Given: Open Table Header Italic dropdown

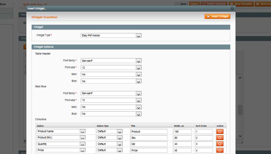Looking at the screenshot, I should point(111,74).
